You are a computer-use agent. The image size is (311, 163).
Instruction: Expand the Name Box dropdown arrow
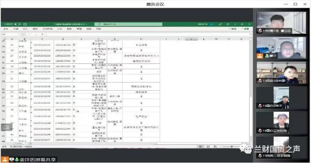tap(19, 34)
